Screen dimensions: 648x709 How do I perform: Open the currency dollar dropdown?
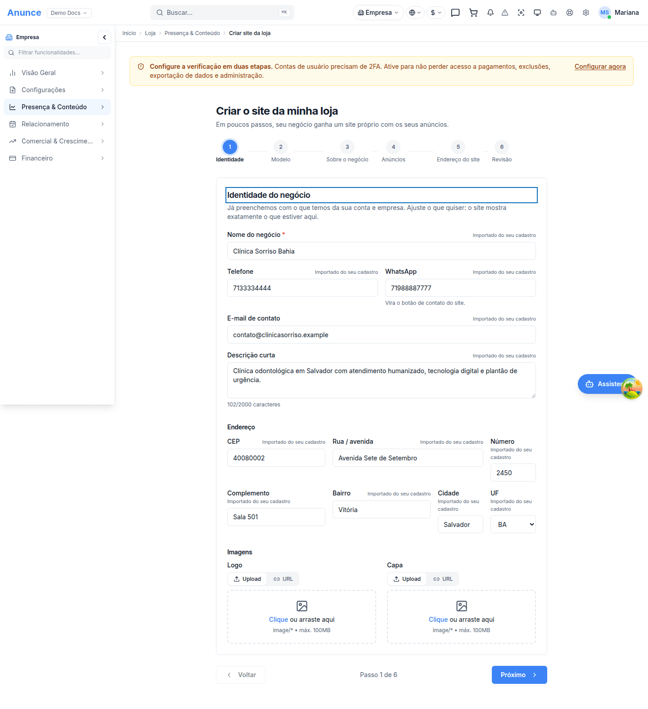click(436, 13)
